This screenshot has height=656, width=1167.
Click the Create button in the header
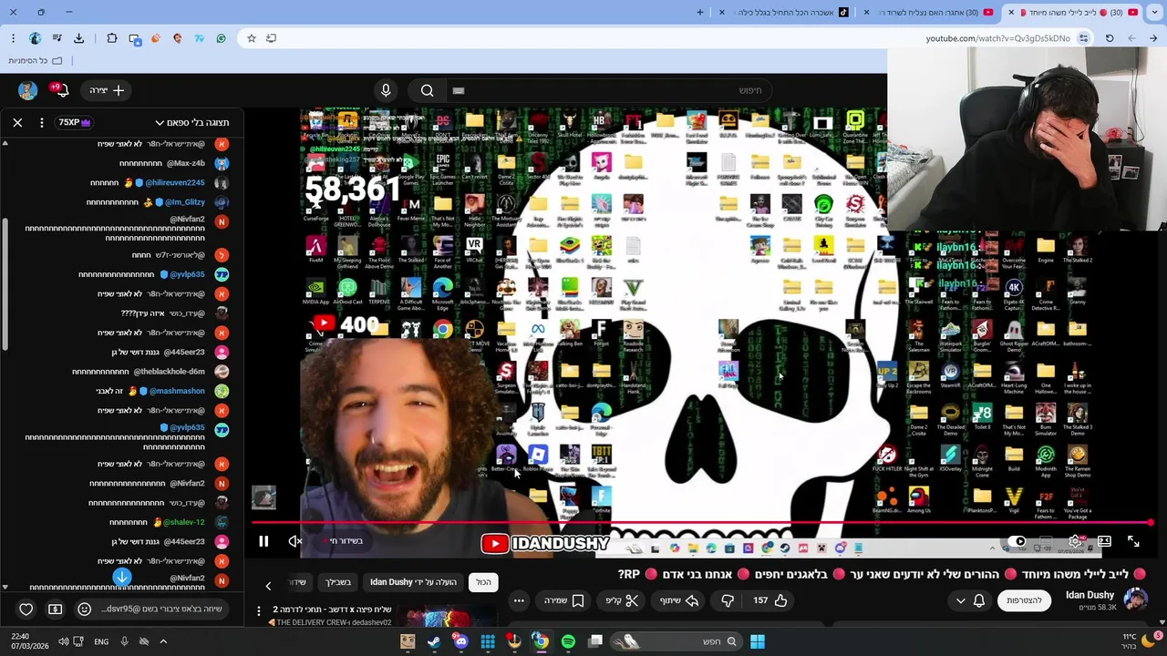108,90
